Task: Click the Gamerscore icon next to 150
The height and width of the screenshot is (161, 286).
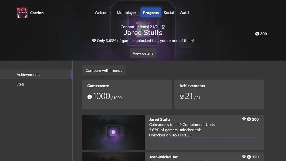Action: [249, 157]
